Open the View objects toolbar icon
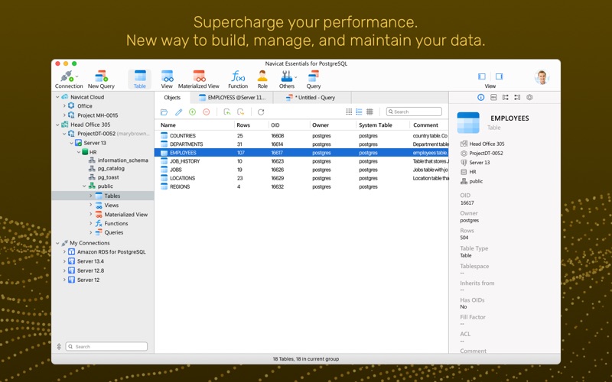Image resolution: width=612 pixels, height=382 pixels. click(x=167, y=79)
